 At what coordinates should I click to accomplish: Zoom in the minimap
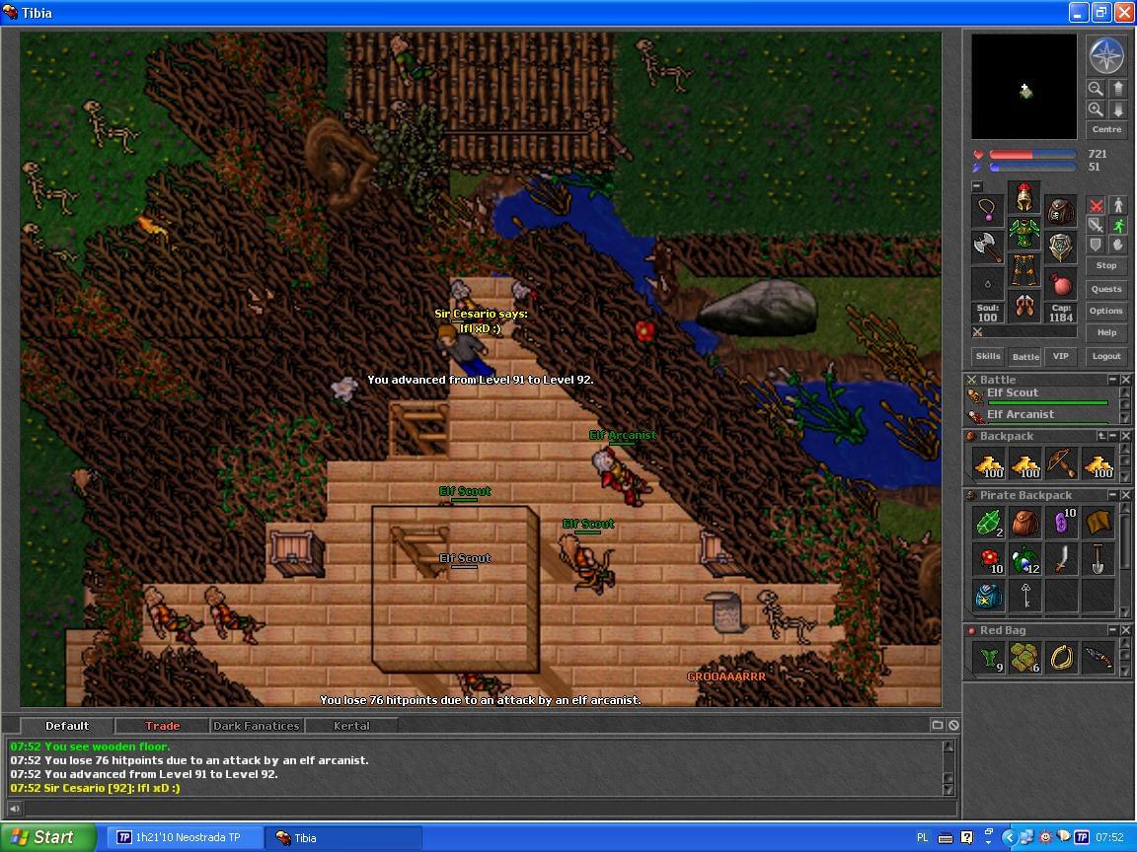(x=1096, y=109)
